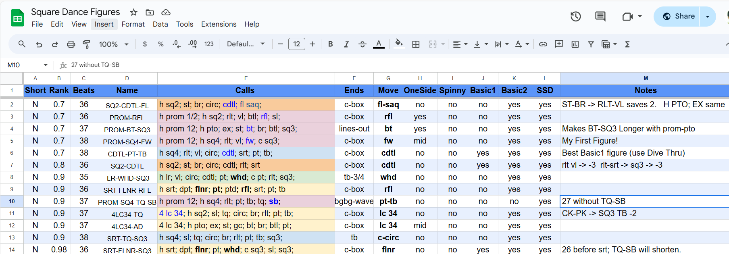Insert a chart

point(575,44)
